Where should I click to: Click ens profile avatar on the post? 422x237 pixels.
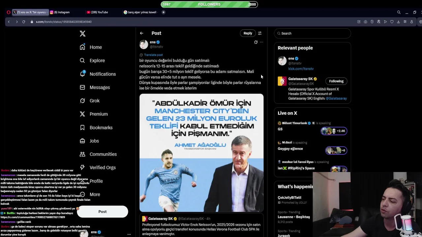pos(144,44)
